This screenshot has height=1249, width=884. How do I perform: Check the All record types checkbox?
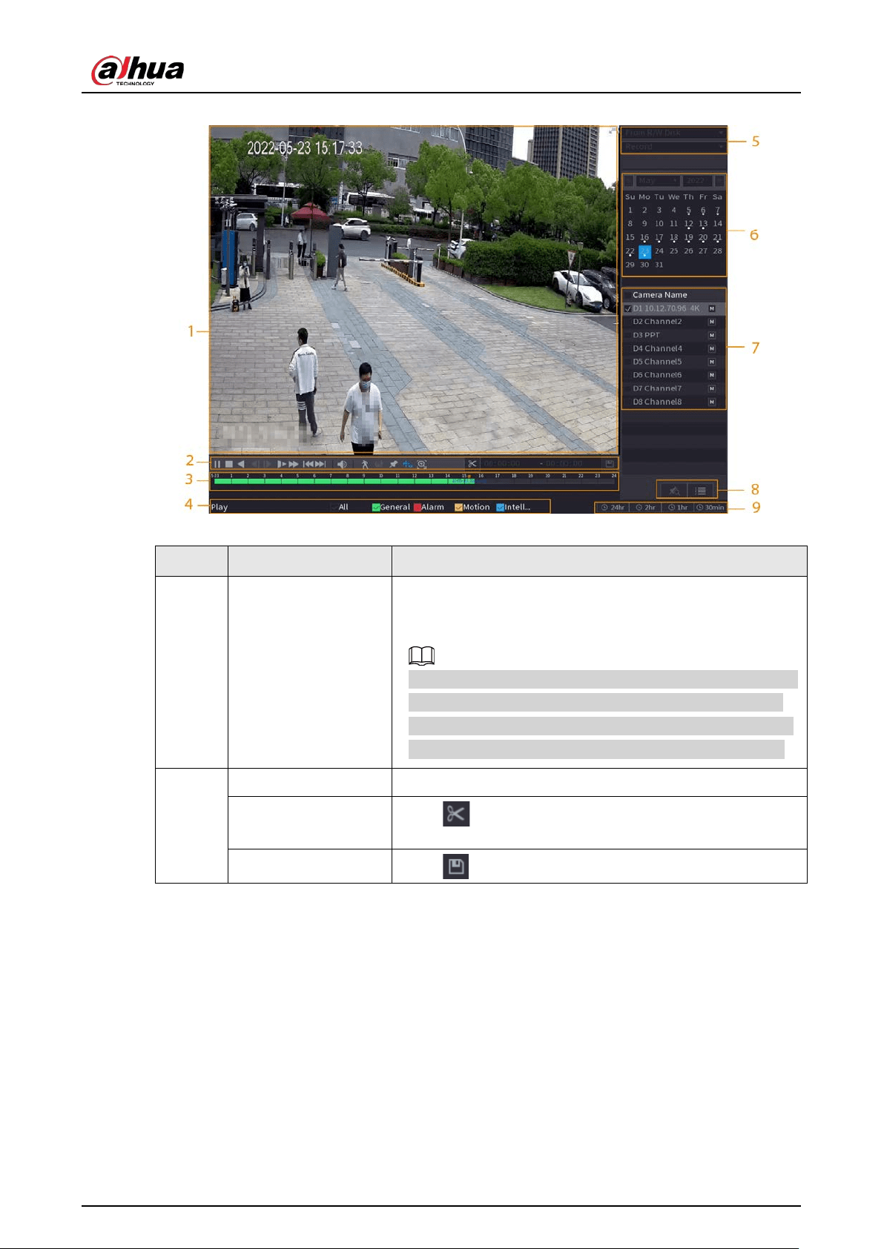[x=333, y=507]
